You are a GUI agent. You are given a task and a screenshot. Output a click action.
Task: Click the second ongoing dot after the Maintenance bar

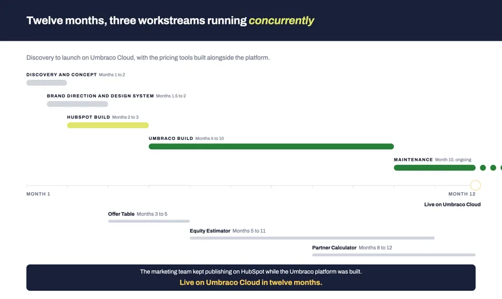point(493,167)
